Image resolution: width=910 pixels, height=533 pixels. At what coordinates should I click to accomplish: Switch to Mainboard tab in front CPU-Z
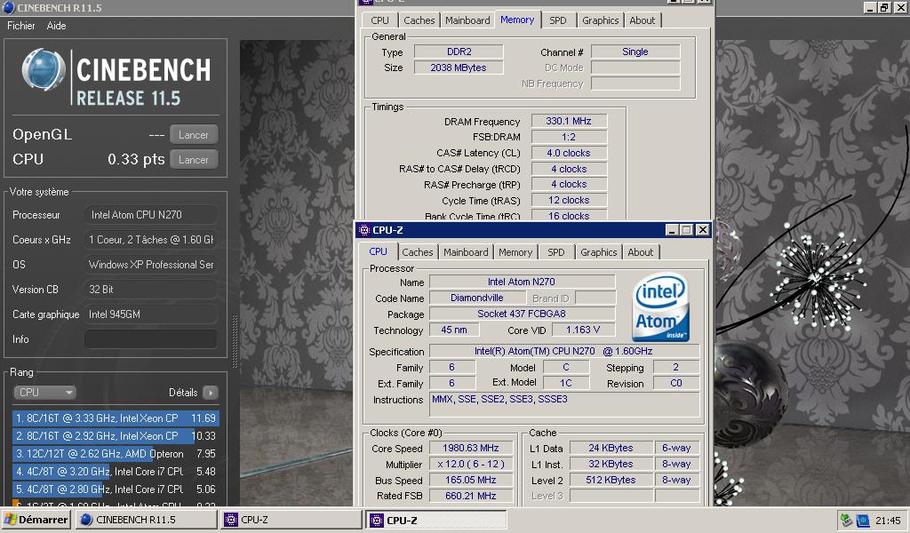pos(466,252)
